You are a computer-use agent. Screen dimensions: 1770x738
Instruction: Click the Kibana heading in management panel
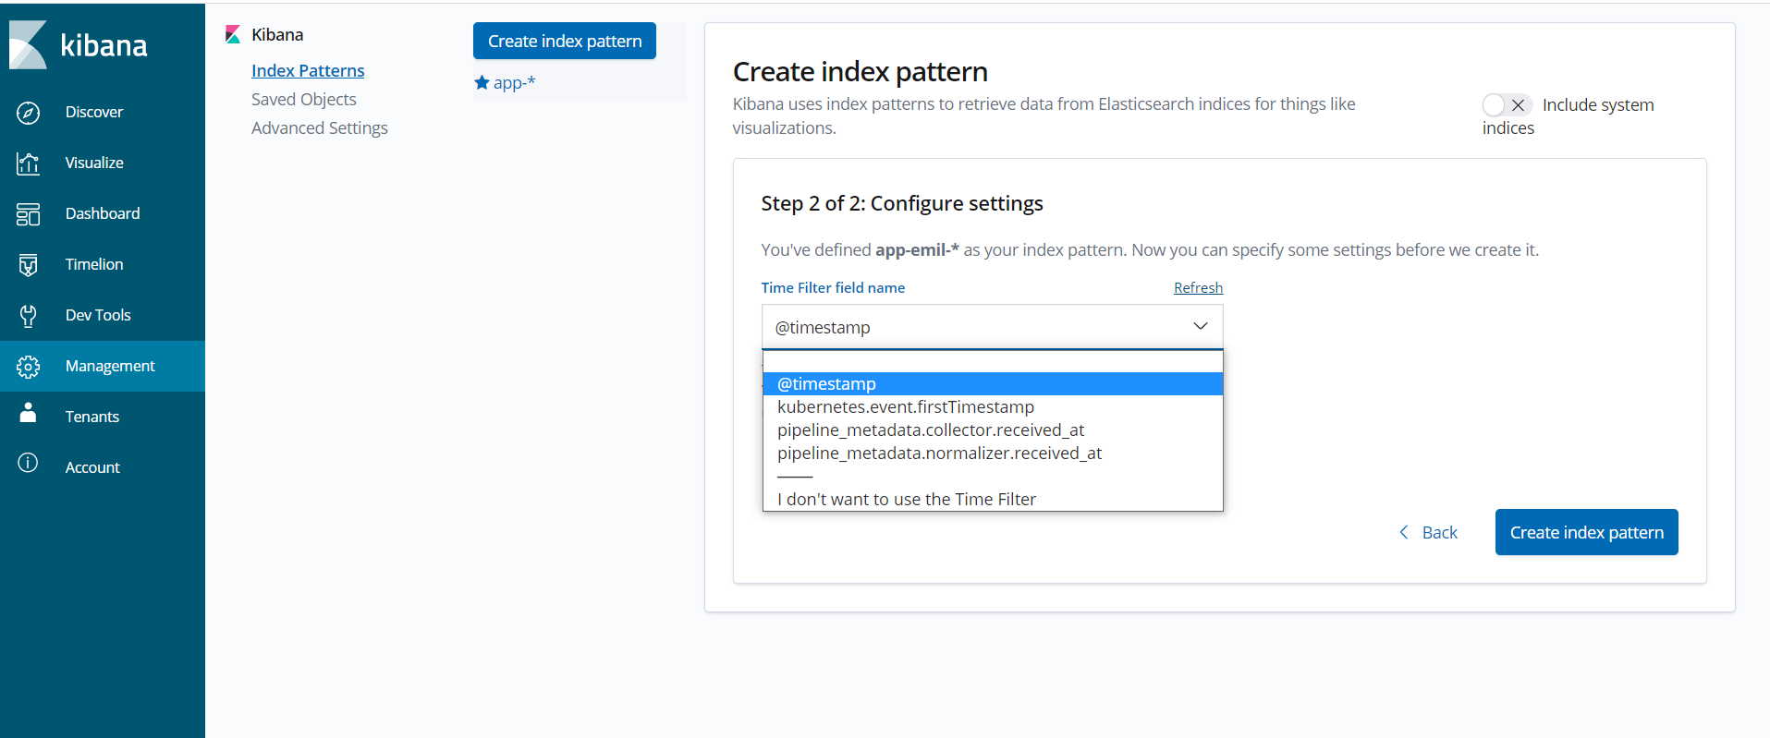[x=277, y=35]
